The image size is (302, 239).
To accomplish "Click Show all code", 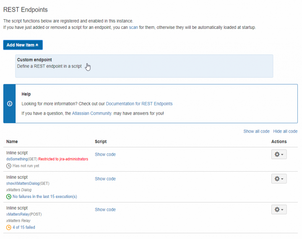I will 256,131.
